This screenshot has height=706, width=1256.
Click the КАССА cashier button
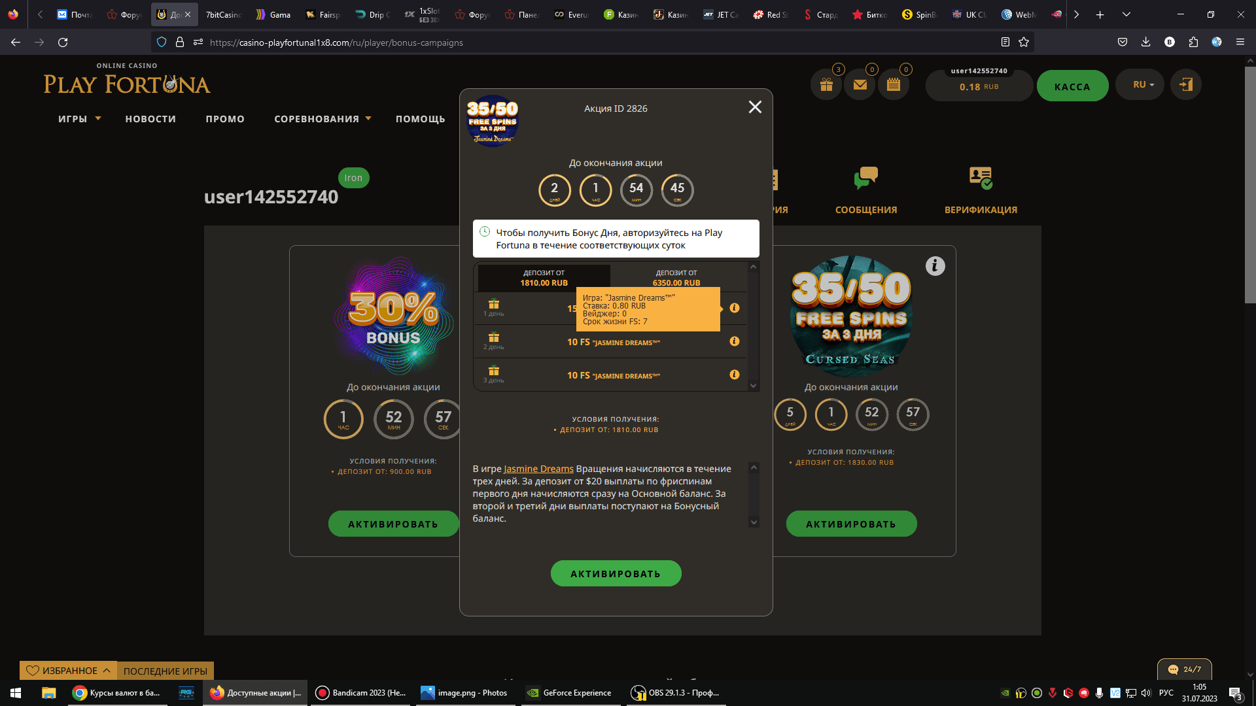(x=1072, y=86)
